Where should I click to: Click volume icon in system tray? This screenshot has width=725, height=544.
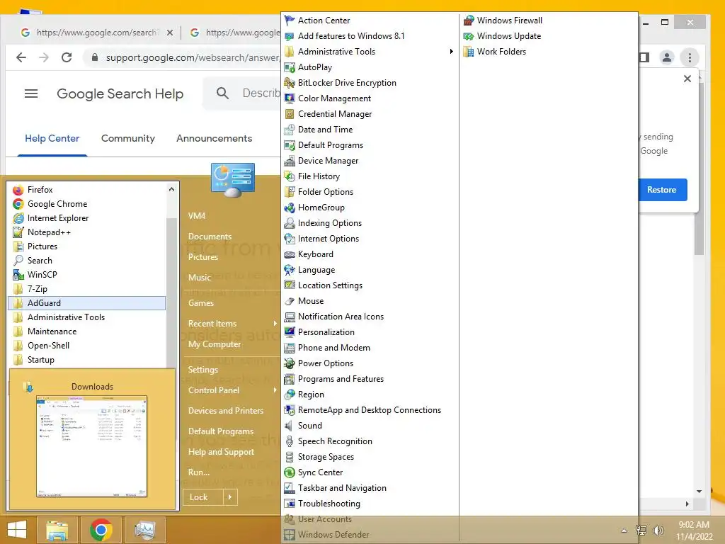click(658, 530)
